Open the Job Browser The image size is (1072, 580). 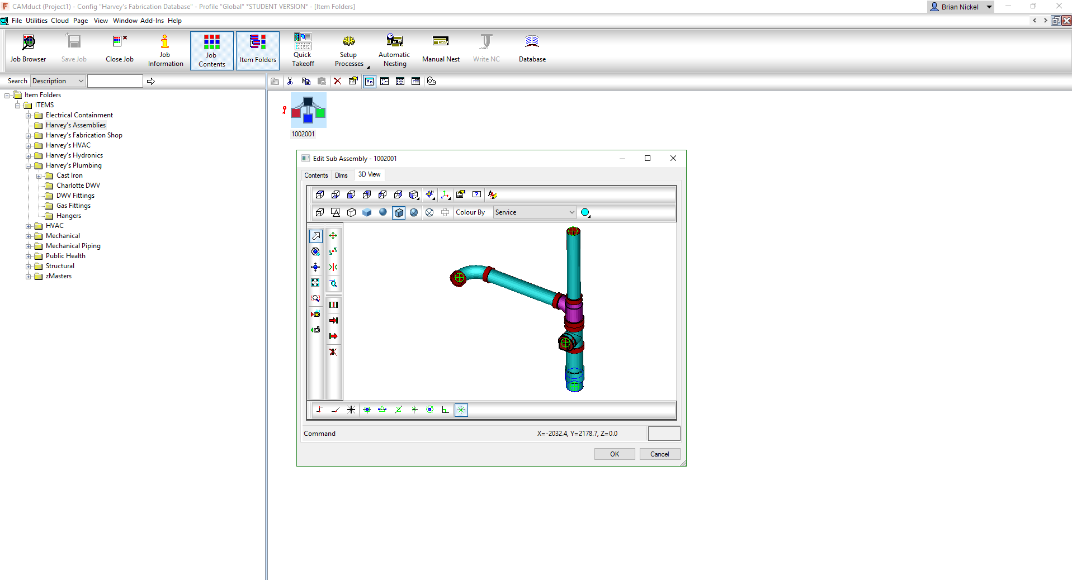(28, 50)
